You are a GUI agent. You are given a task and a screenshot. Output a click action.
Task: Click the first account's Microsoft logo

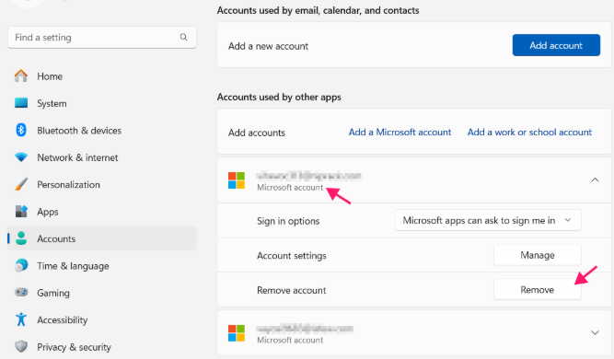click(237, 180)
